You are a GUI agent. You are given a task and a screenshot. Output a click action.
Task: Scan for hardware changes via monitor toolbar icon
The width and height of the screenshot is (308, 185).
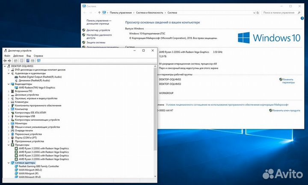click(38, 61)
